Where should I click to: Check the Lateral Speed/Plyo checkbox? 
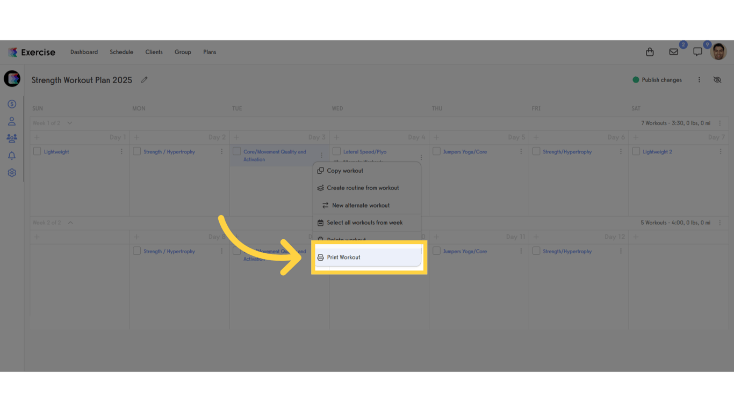pos(337,151)
